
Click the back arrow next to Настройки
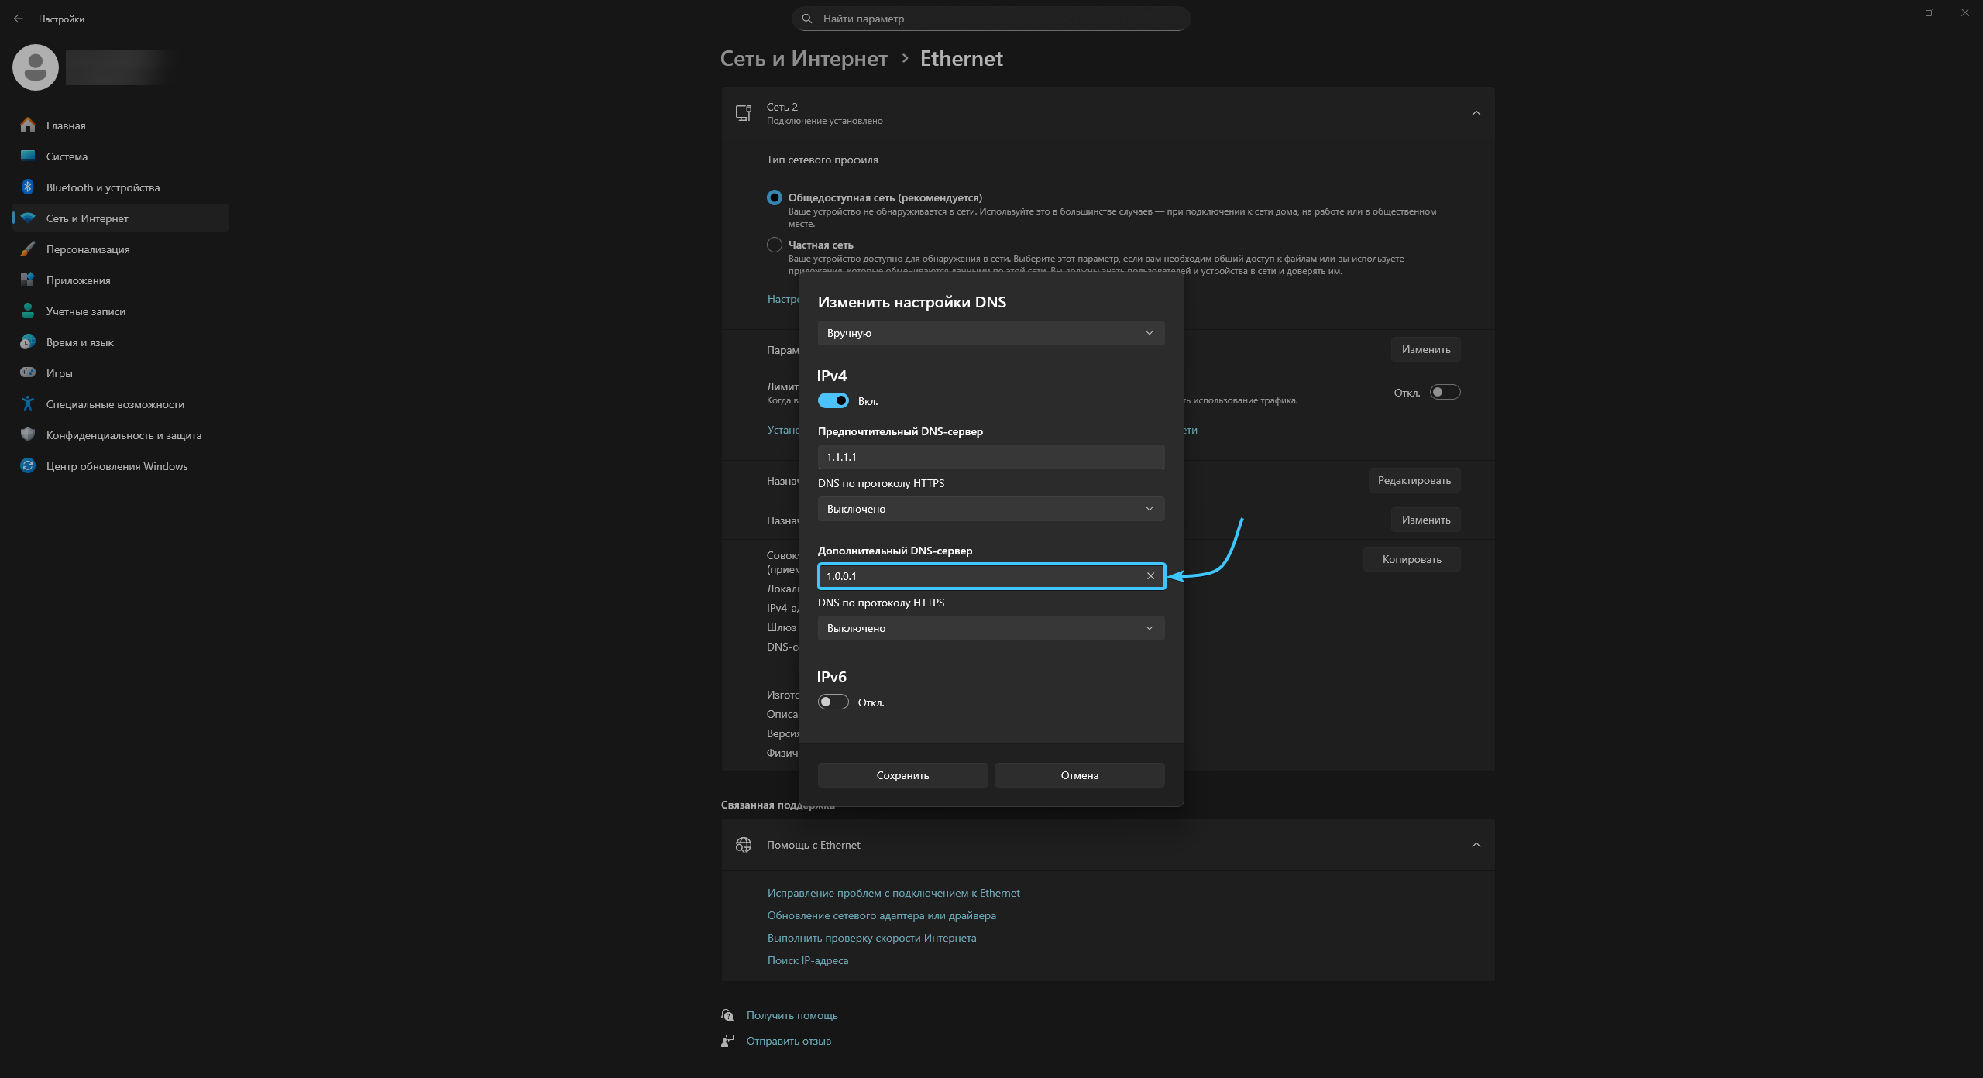(x=19, y=19)
